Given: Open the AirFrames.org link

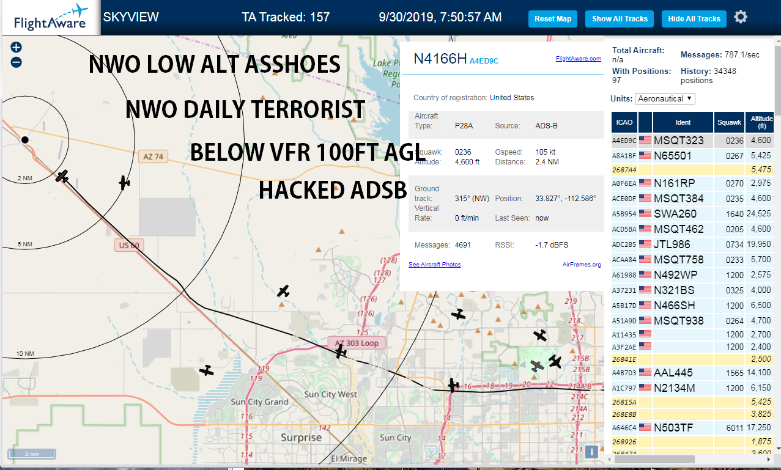Looking at the screenshot, I should click(x=582, y=265).
